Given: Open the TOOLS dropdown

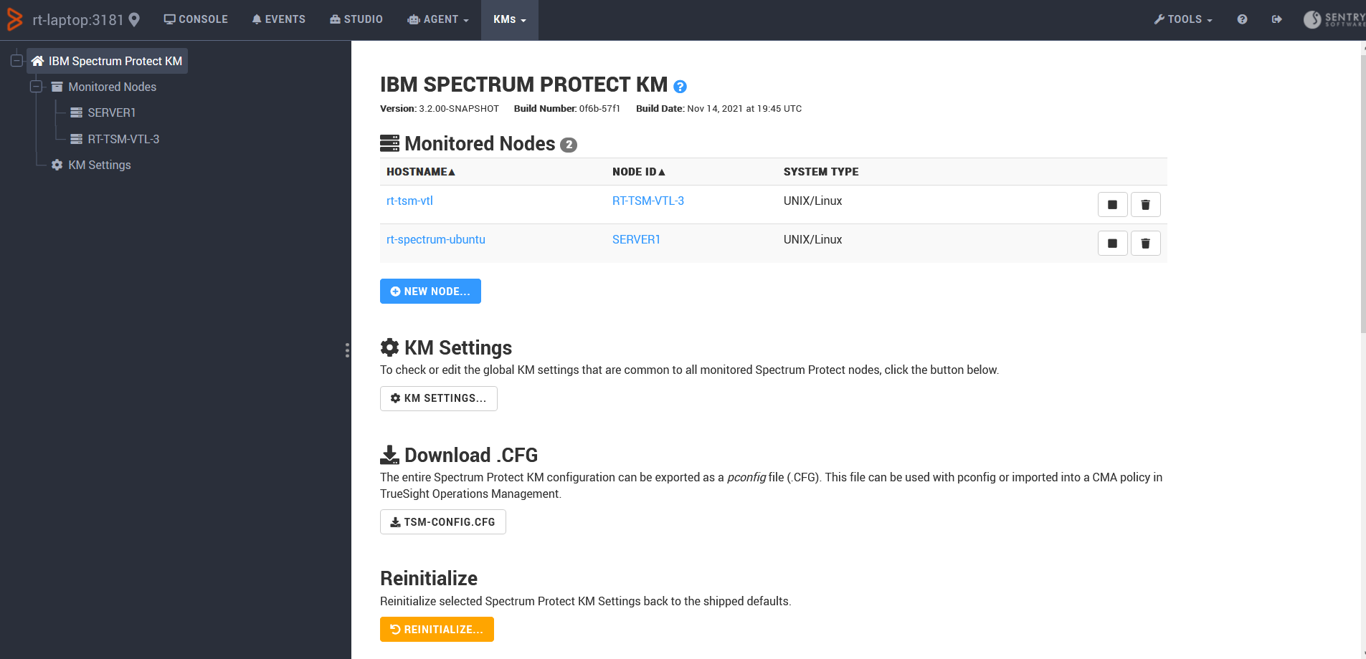Looking at the screenshot, I should click(1183, 19).
